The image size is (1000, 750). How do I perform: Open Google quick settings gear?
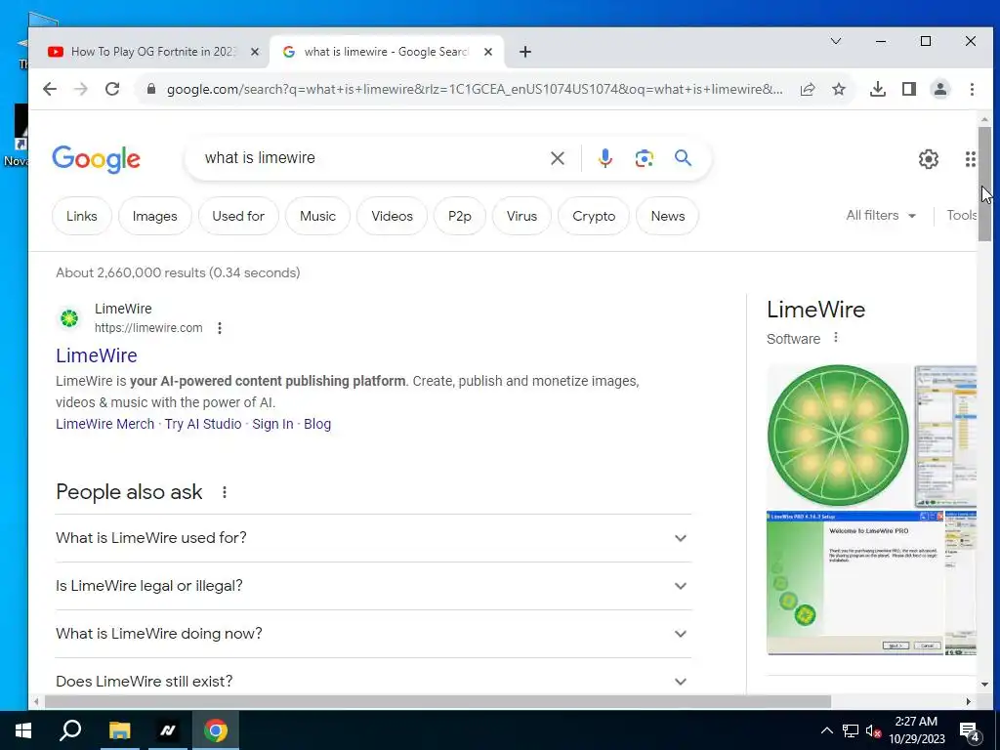coord(929,159)
